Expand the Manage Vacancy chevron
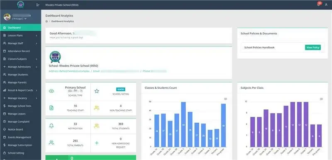The height and width of the screenshot is (160, 332). [37, 98]
